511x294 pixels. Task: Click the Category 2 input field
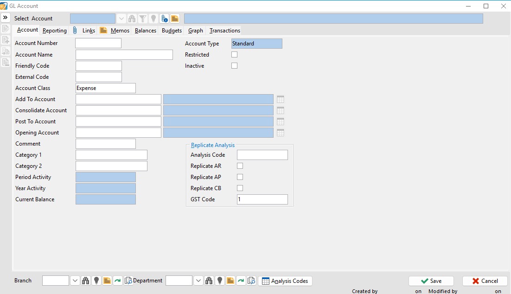[x=111, y=166]
